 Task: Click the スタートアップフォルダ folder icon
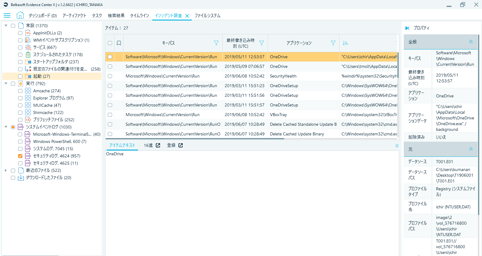click(28, 62)
